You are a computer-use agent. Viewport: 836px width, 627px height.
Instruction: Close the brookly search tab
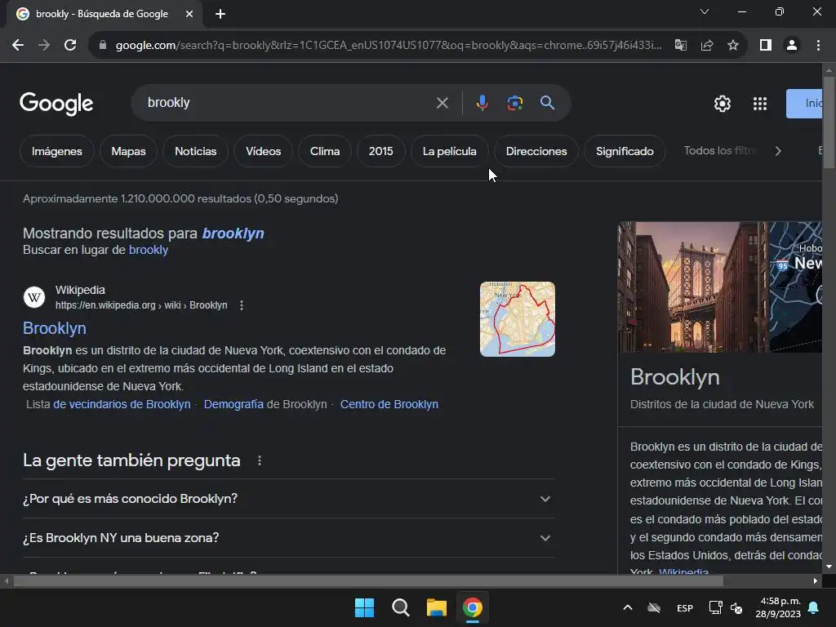click(x=189, y=14)
